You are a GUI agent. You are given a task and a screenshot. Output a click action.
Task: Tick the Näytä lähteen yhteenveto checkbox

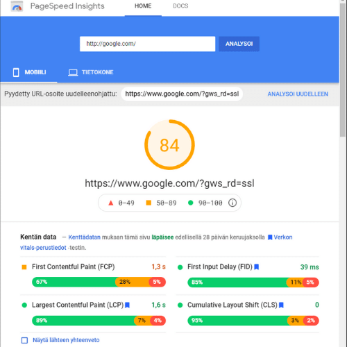point(24,340)
